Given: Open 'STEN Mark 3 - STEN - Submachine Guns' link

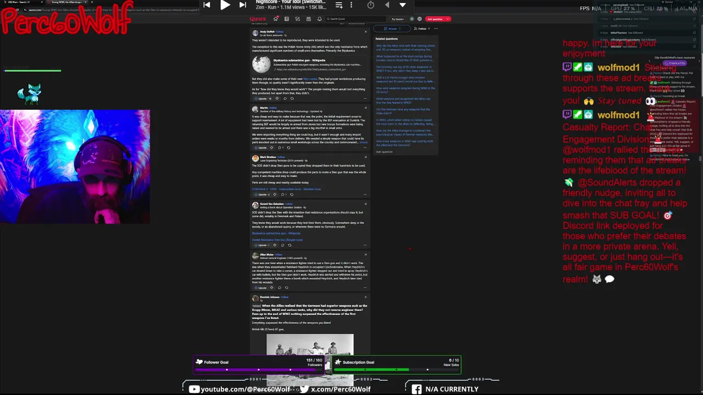Looking at the screenshot, I should click(286, 189).
